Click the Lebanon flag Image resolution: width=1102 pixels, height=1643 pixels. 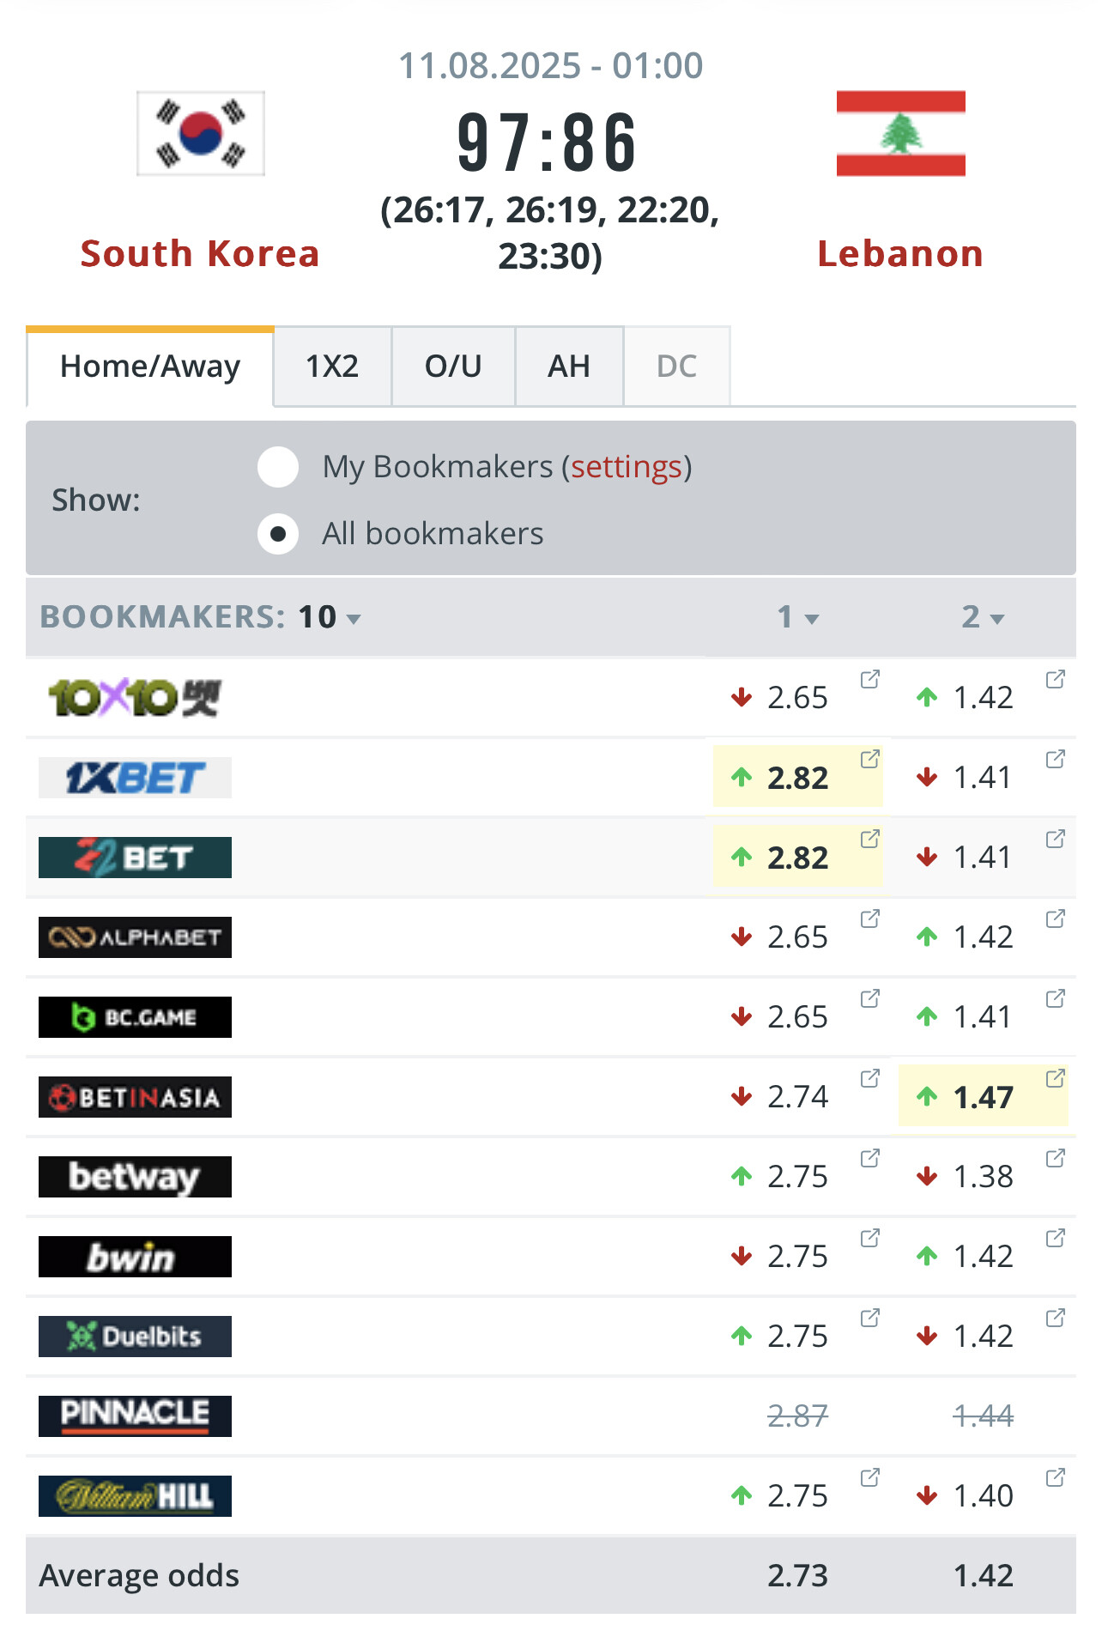pos(900,134)
